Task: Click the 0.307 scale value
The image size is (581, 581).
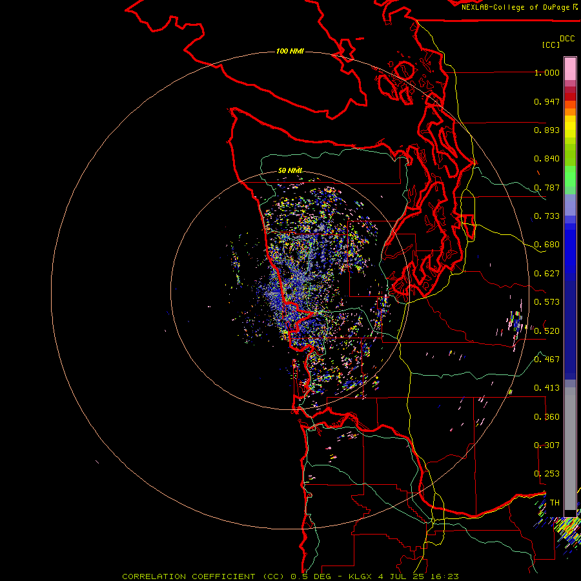Action: coord(547,445)
